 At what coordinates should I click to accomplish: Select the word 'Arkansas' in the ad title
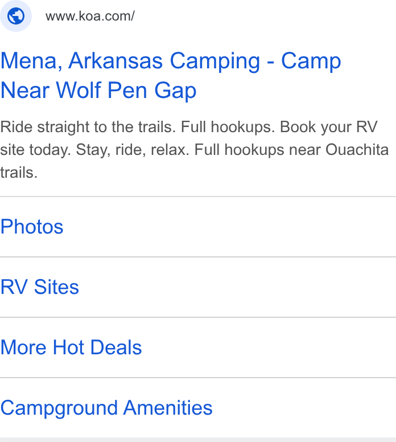[115, 60]
